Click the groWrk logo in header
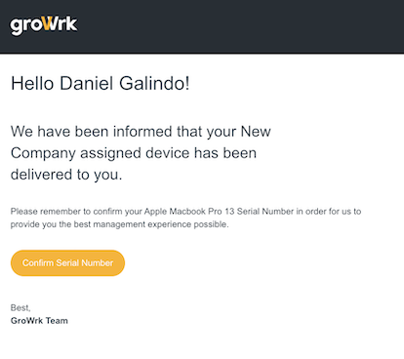This screenshot has height=359, width=404. pos(44,25)
